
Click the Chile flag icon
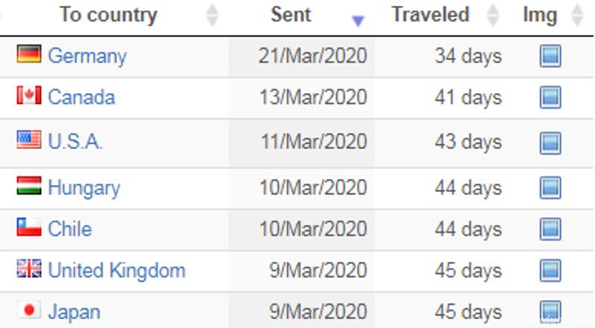click(29, 227)
